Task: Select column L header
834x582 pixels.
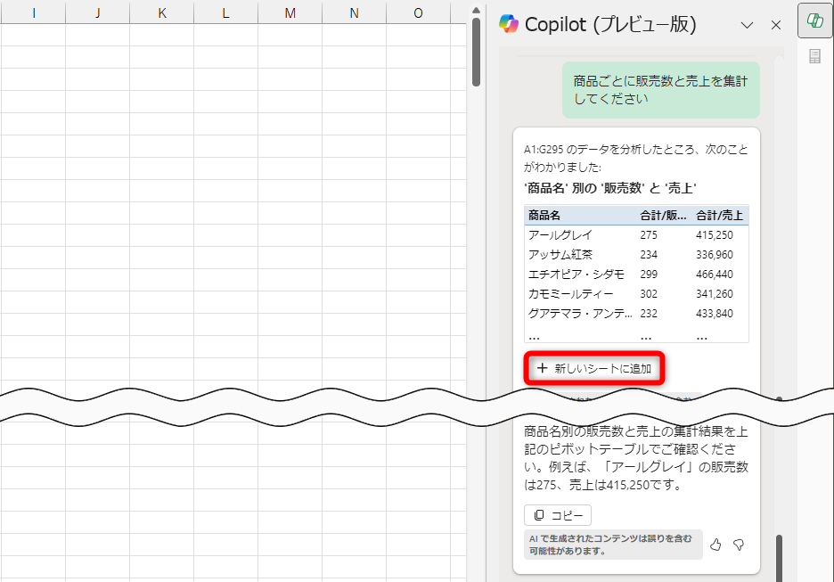Action: point(226,13)
